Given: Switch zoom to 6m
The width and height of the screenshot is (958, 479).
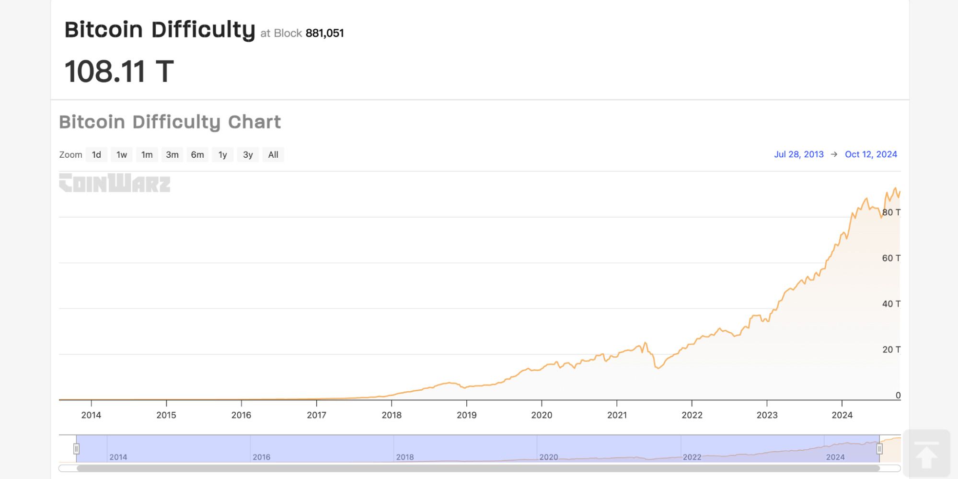Looking at the screenshot, I should coord(197,155).
